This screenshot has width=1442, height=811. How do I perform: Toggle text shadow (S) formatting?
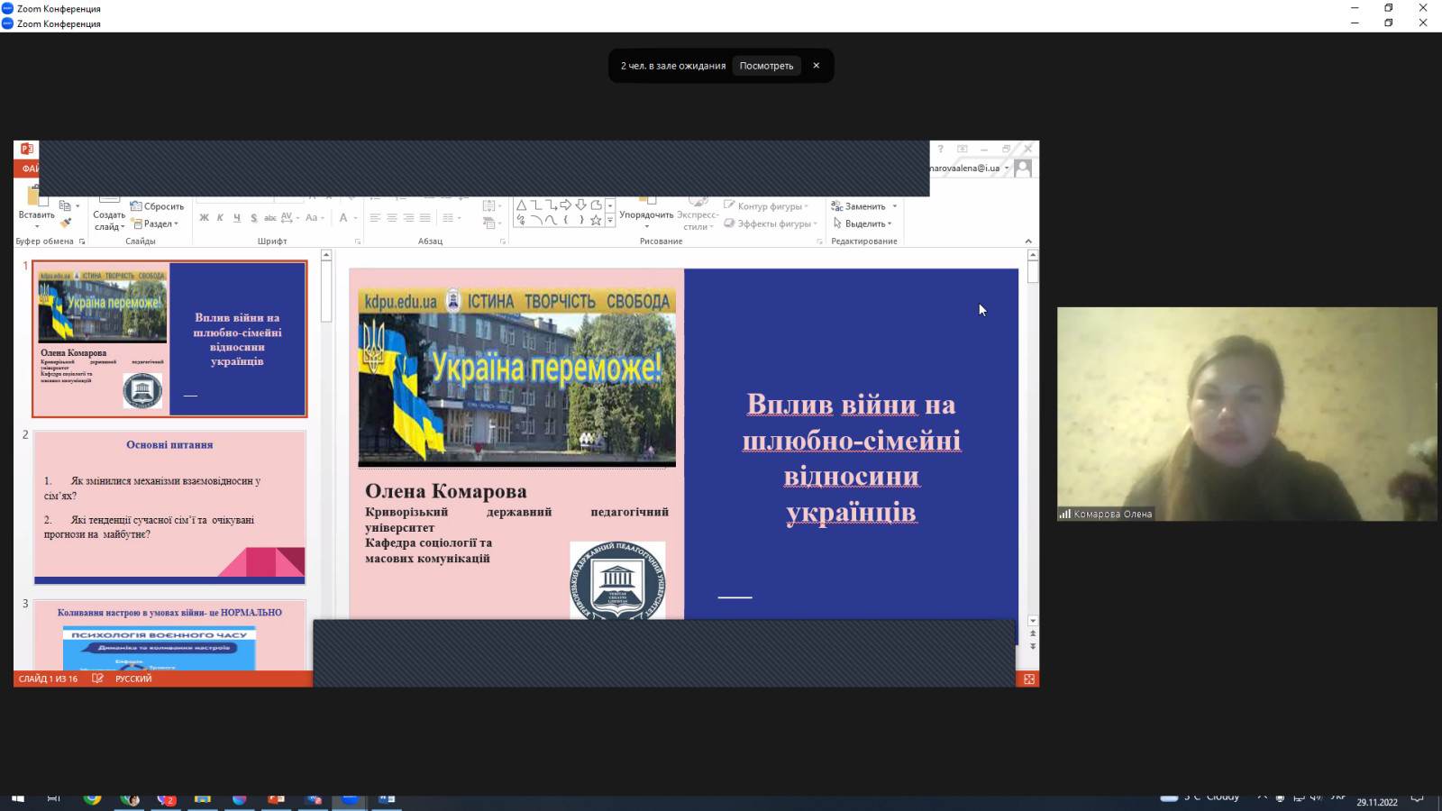pyautogui.click(x=253, y=218)
